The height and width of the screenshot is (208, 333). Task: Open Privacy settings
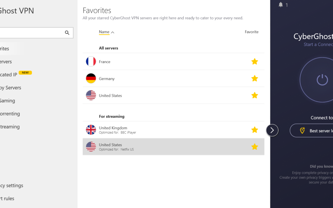tap(11, 185)
